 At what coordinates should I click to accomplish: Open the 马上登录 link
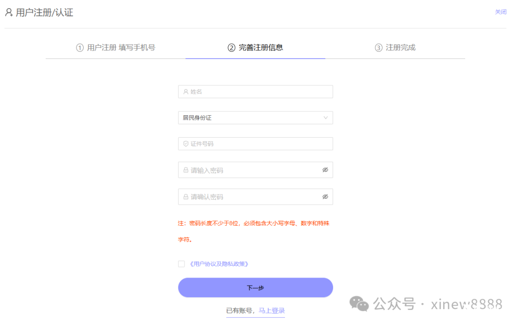pyautogui.click(x=272, y=311)
